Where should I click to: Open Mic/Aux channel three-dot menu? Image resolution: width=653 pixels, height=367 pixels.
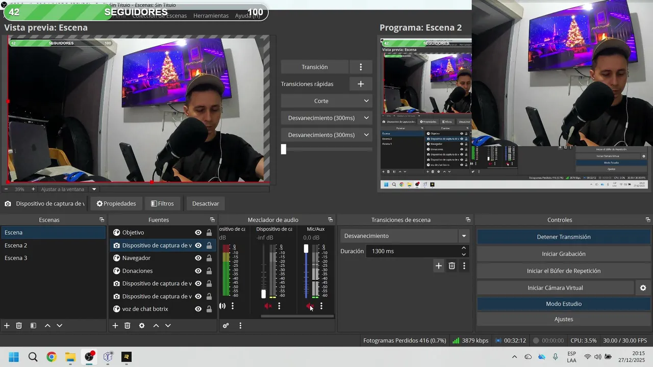point(321,306)
